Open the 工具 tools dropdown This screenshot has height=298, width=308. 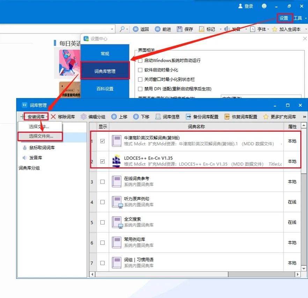click(299, 18)
